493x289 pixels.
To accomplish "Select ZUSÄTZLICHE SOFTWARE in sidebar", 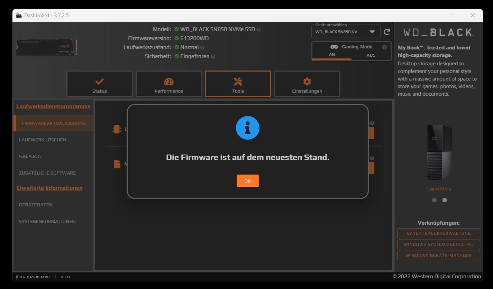I will pyautogui.click(x=54, y=173).
